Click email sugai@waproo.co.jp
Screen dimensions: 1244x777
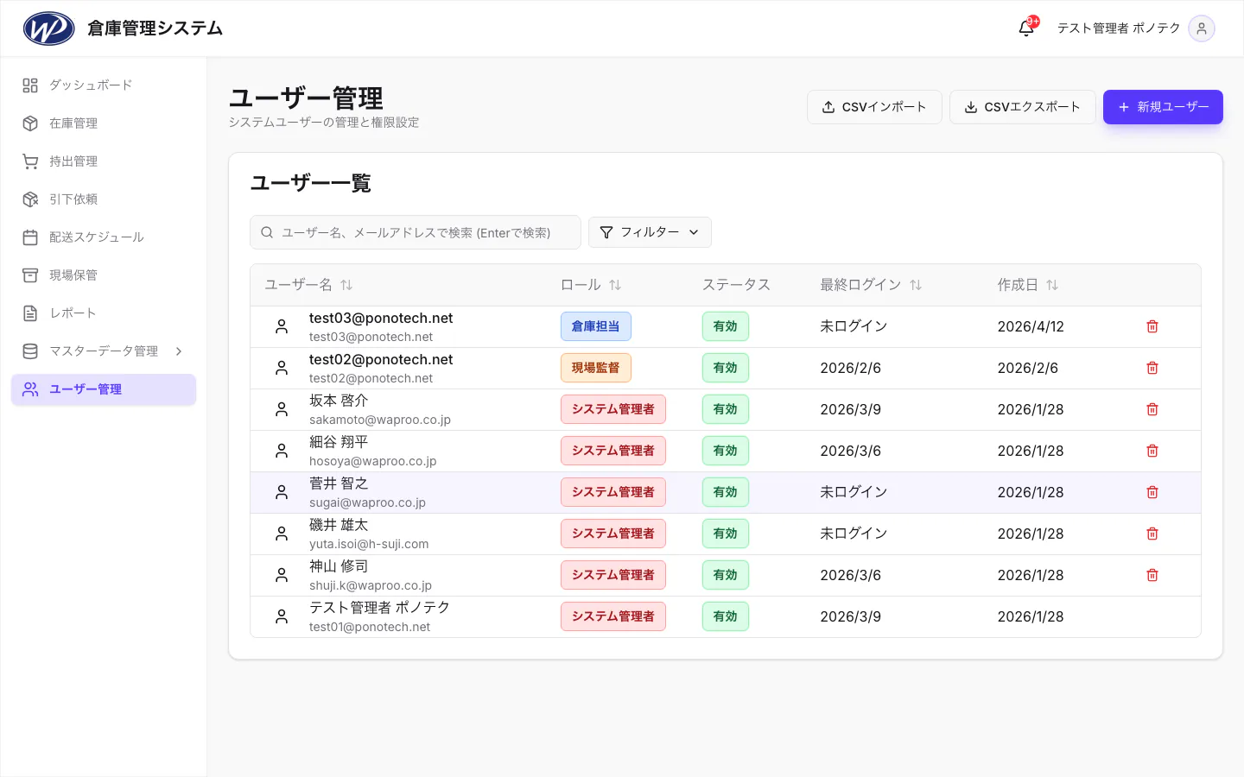(x=367, y=502)
